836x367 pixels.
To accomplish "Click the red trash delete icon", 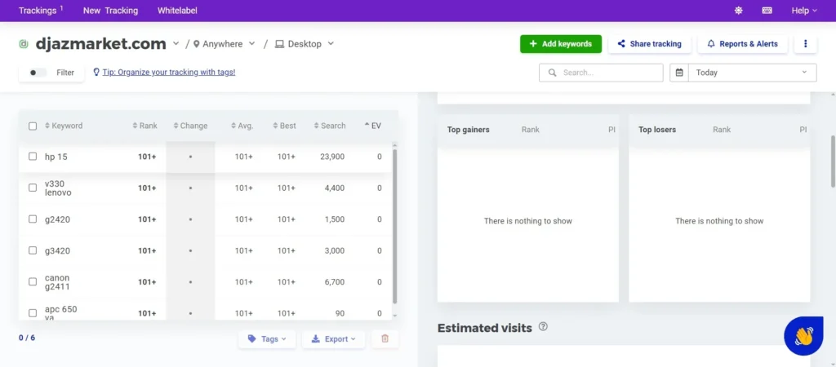I will 385,338.
